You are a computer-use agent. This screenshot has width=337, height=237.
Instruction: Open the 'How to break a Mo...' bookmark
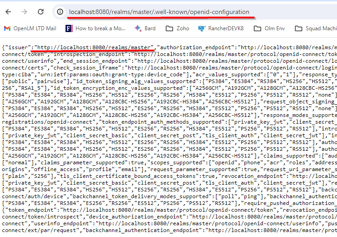point(96,28)
